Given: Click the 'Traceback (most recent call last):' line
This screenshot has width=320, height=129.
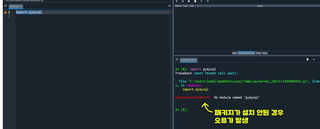Looking at the screenshot, I should 207,73.
